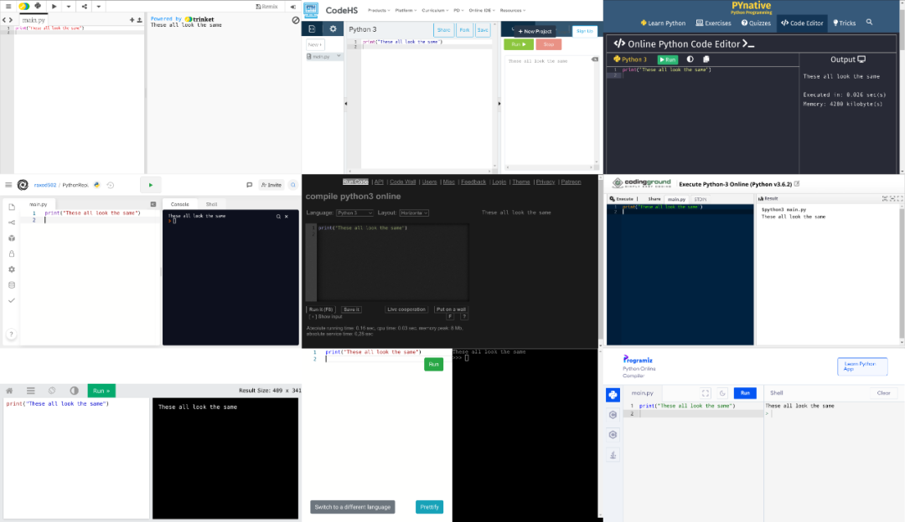Open trinket share options dropdown arrow

99,7
